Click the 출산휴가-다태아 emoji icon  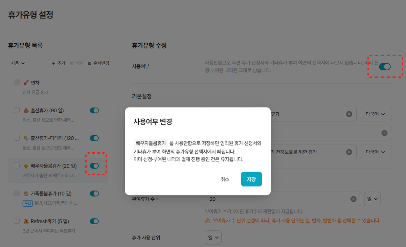26,138
